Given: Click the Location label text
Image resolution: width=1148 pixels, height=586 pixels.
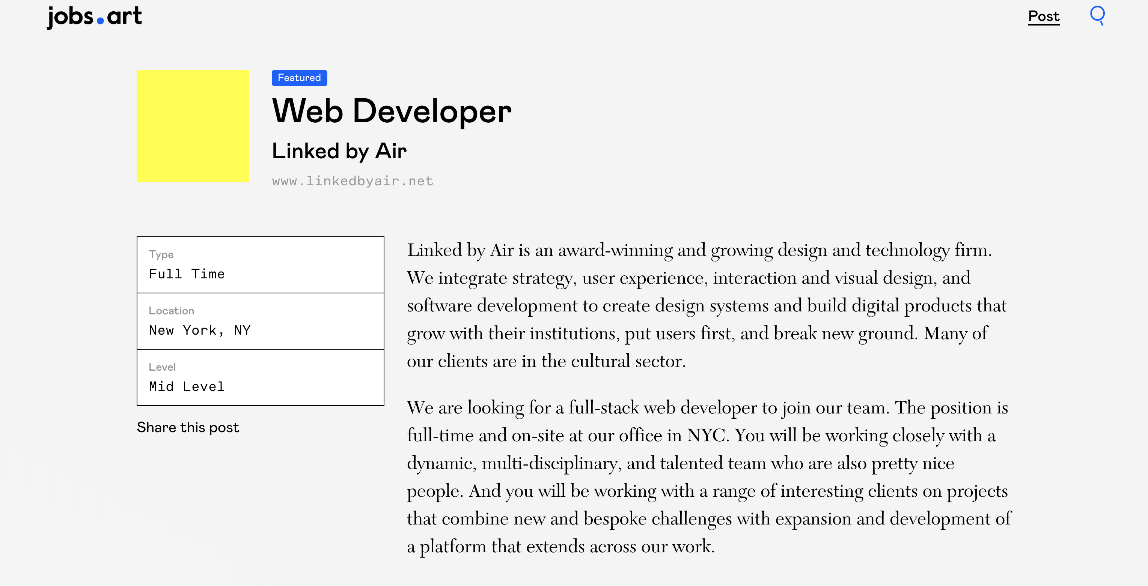Looking at the screenshot, I should (x=171, y=310).
